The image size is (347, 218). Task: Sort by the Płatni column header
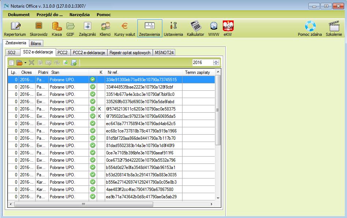(x=43, y=72)
